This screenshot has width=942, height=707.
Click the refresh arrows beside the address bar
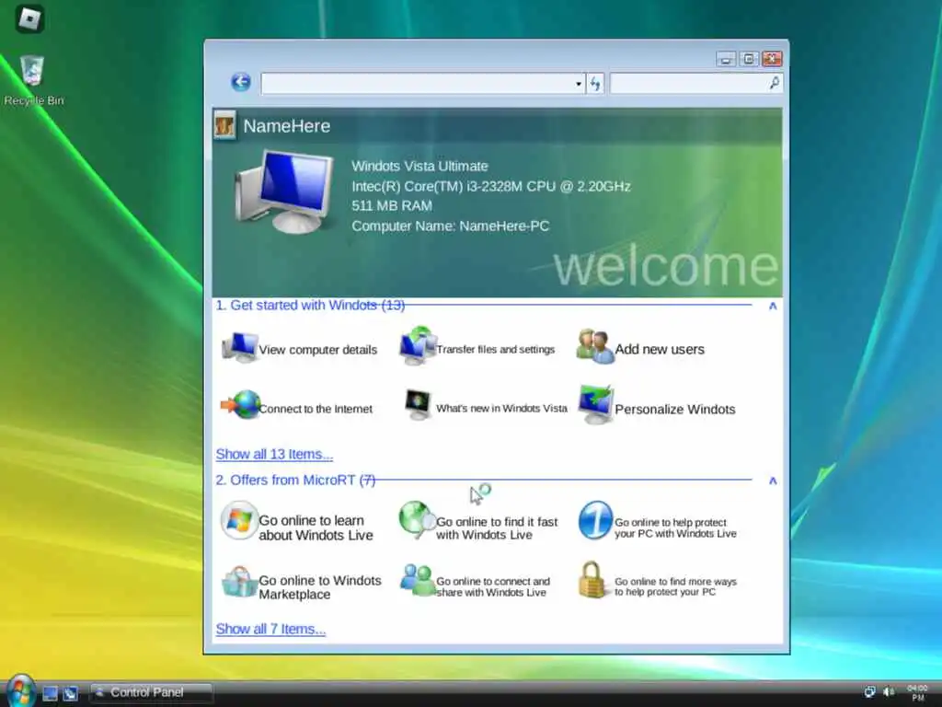point(595,84)
